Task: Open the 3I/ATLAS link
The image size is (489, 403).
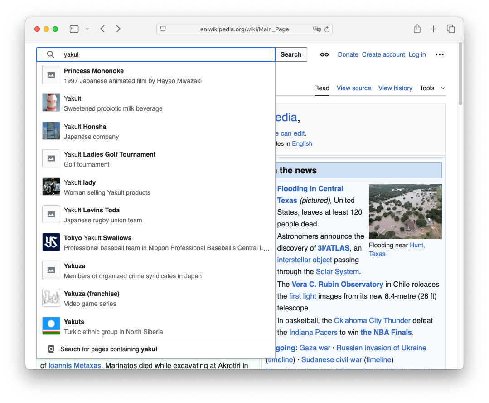Action: tap(334, 248)
